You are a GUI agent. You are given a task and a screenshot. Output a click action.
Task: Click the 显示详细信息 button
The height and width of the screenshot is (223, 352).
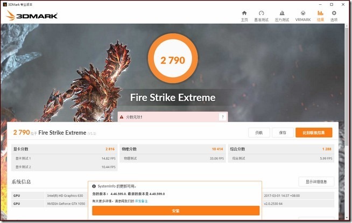pos(316,182)
